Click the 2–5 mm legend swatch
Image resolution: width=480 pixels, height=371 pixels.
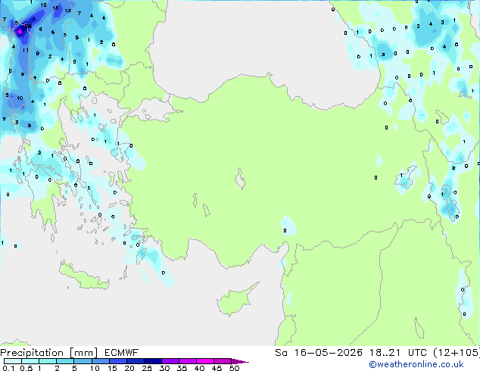point(65,361)
